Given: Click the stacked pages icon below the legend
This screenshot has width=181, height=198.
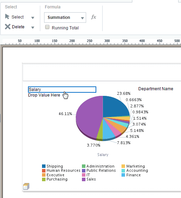Looking at the screenshot, I should point(26,186).
